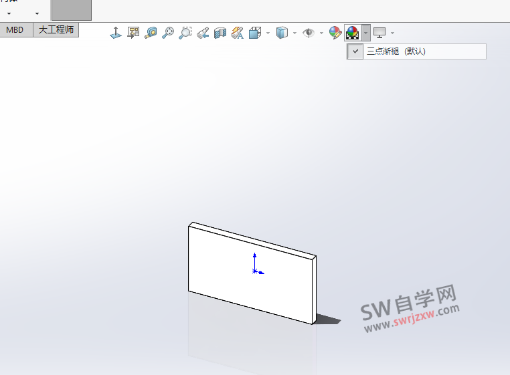
Task: Expand the Hide/Show Items dropdown arrow
Action: tap(321, 33)
